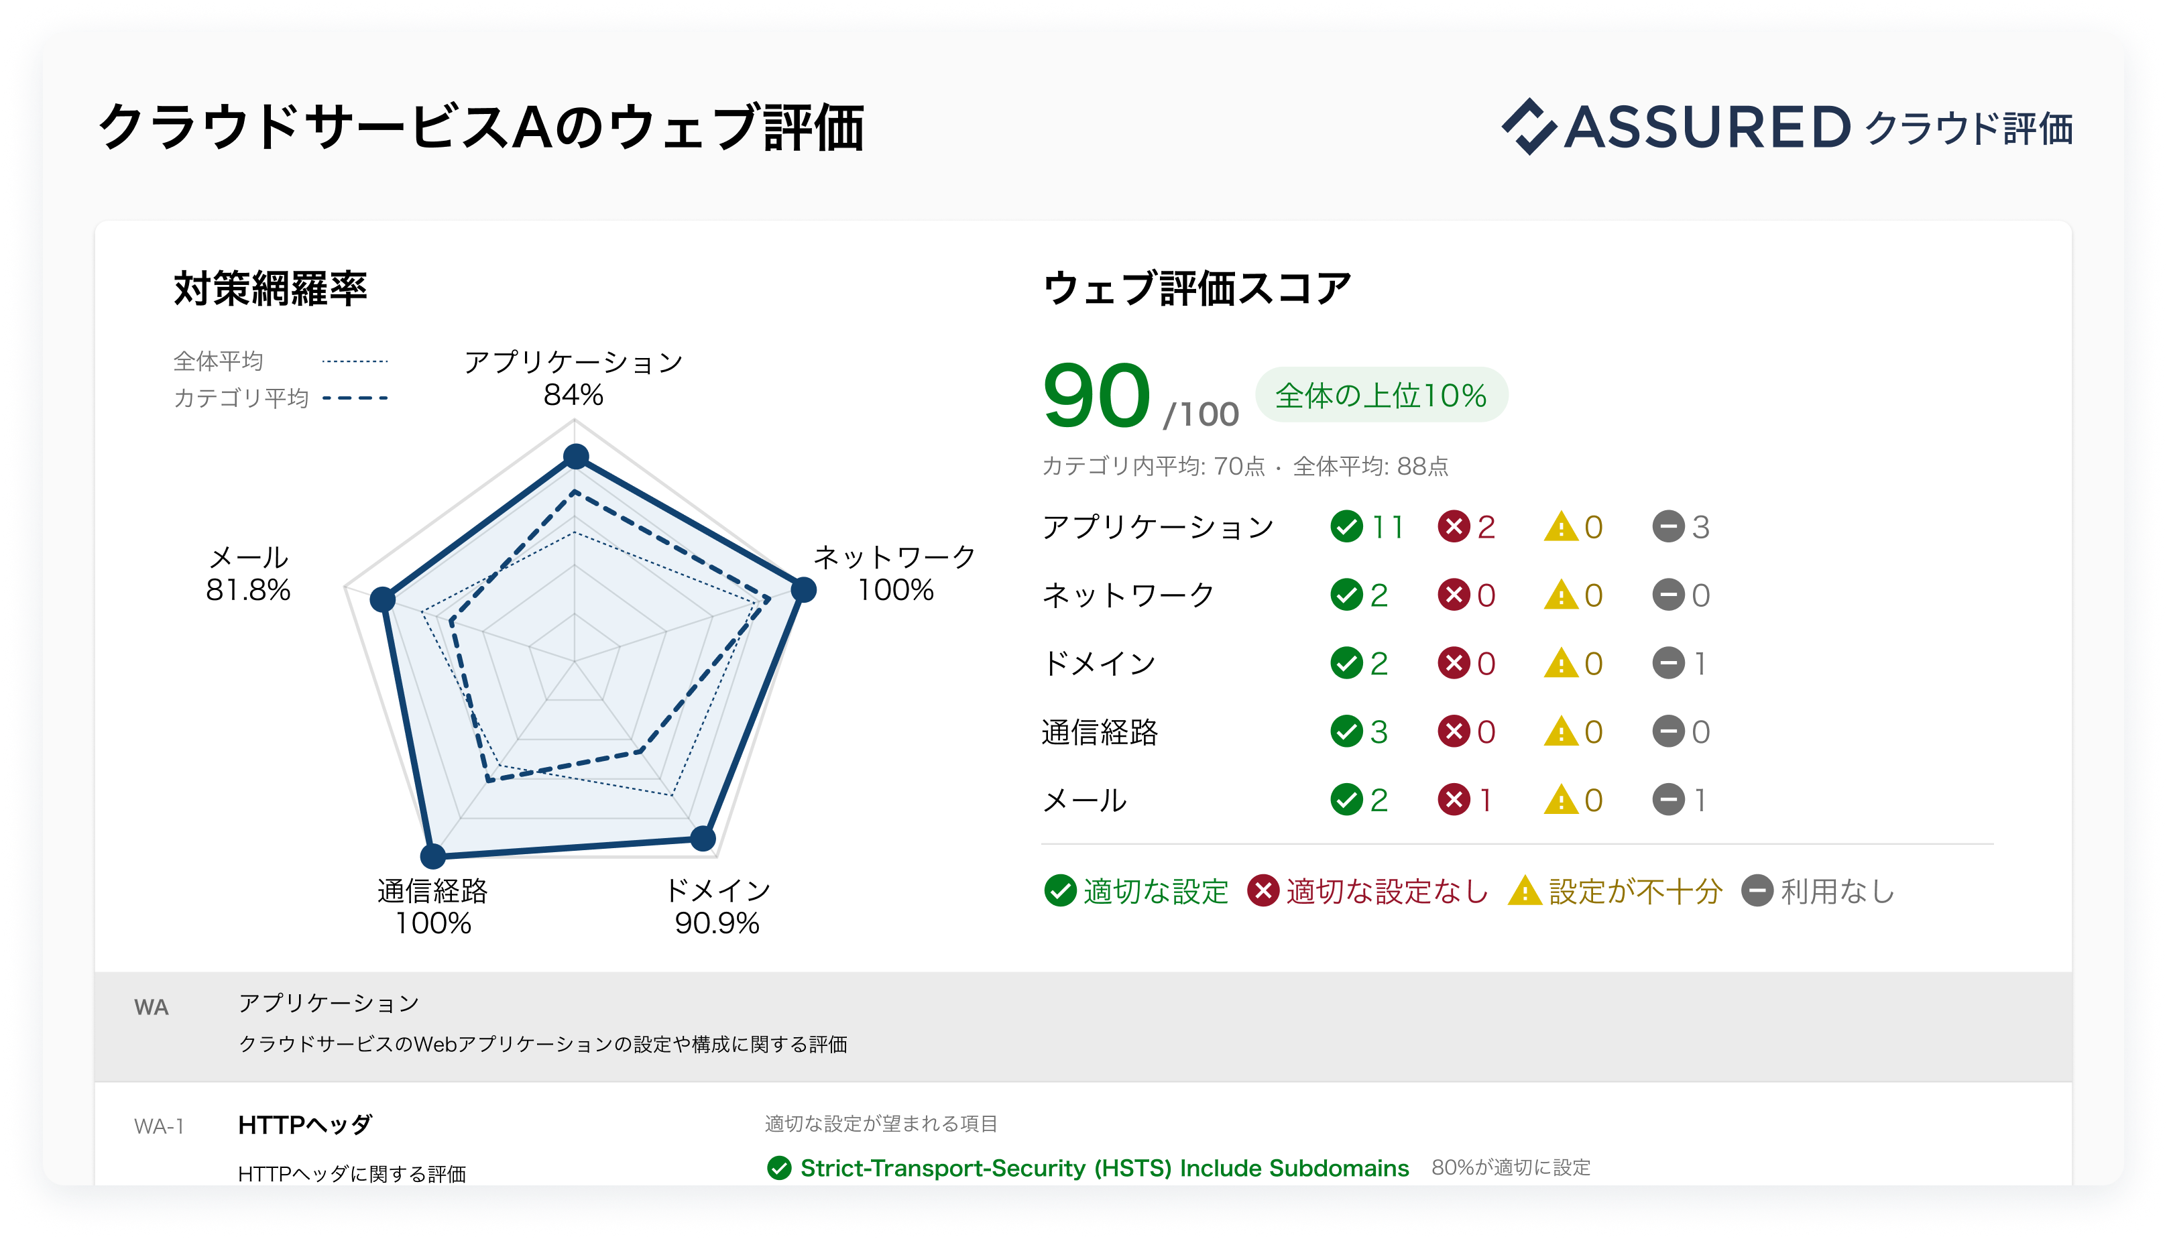Viewport: 2167px width, 1239px height.
Task: Click the gray minus icon in 通信経路 row
Action: click(1667, 732)
